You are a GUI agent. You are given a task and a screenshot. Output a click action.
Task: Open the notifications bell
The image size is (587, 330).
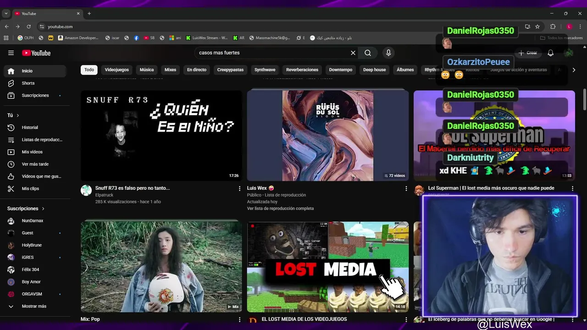550,53
